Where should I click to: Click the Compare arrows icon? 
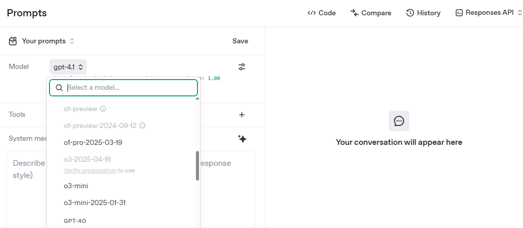(354, 13)
